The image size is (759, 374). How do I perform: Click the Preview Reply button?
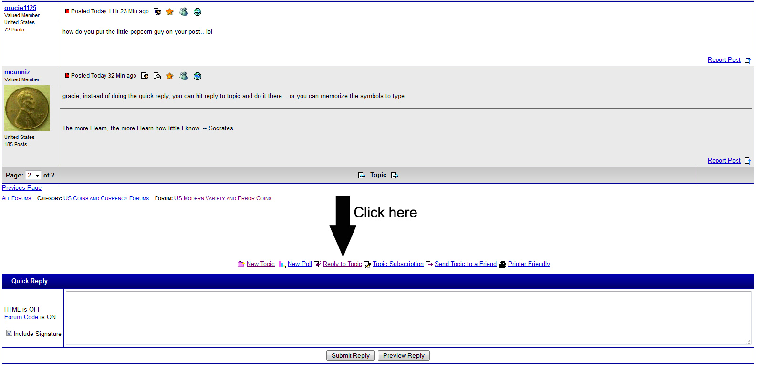(404, 355)
